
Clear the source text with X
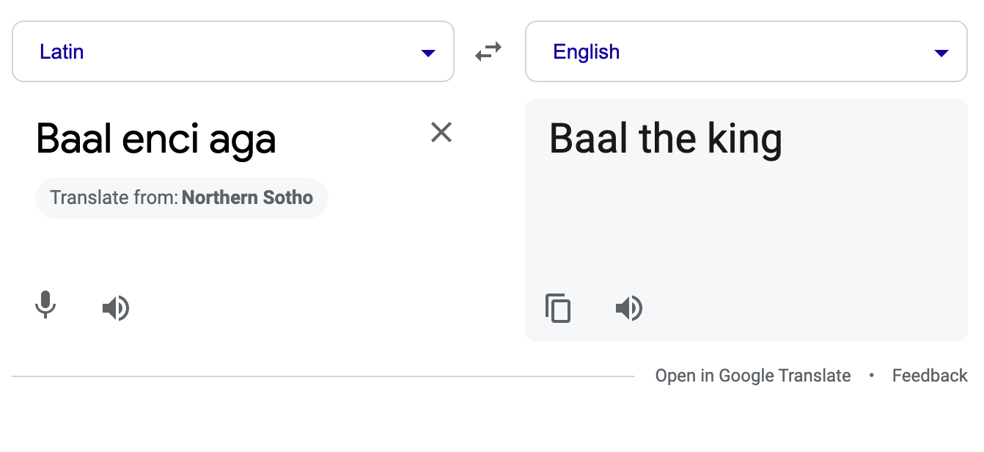point(441,132)
